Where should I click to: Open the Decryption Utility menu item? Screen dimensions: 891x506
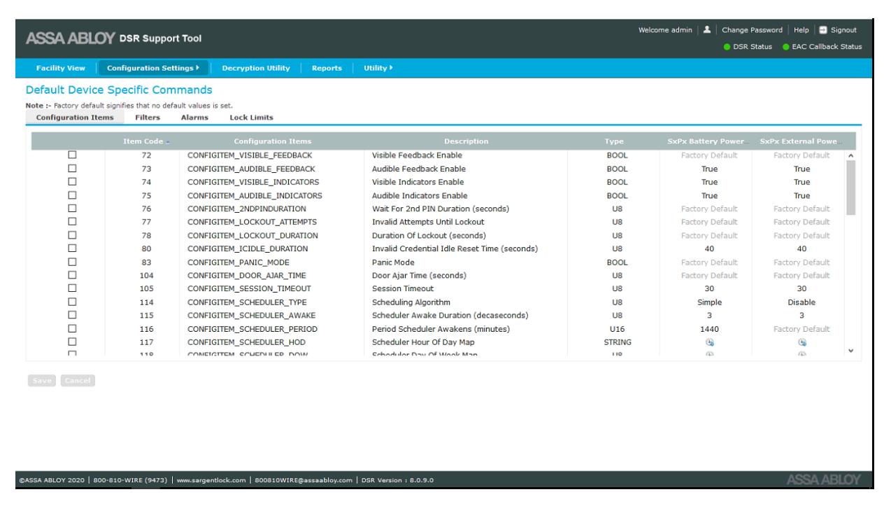255,68
